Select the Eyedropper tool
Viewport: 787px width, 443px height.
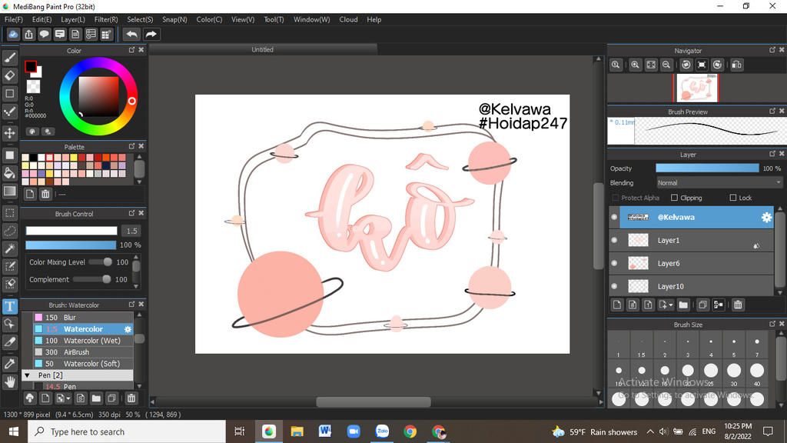[9, 364]
